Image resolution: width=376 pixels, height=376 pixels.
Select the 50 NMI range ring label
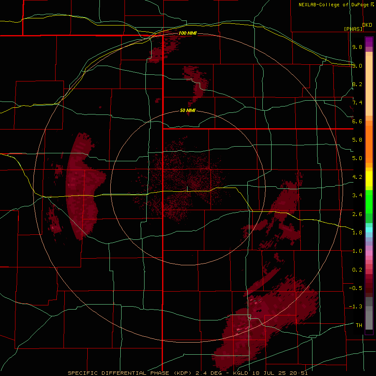point(188,111)
